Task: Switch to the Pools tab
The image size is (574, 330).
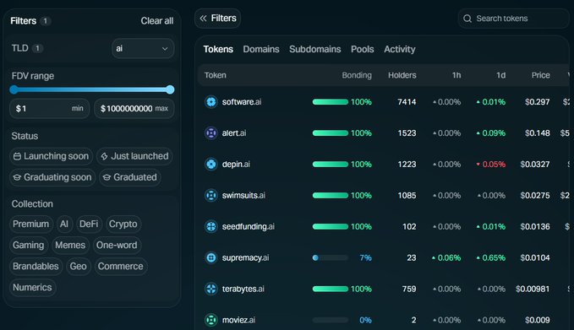Action: click(363, 49)
